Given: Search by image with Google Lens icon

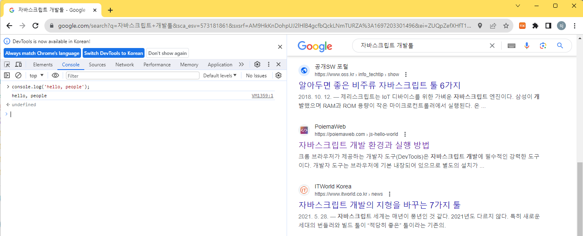Looking at the screenshot, I should (x=543, y=46).
